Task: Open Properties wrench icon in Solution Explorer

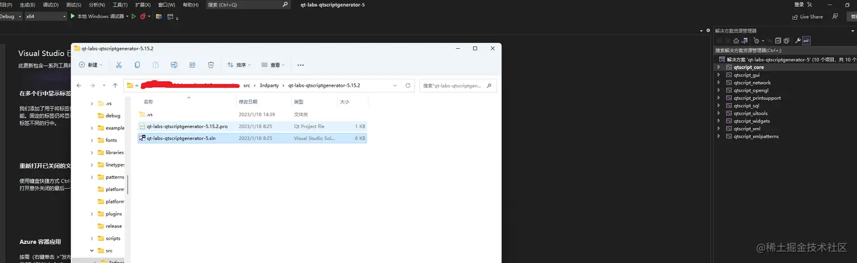Action: pos(798,41)
